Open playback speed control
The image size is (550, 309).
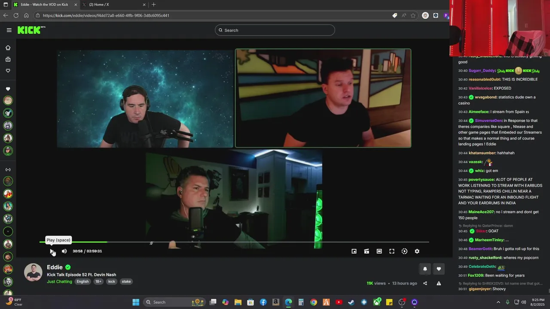point(404,251)
